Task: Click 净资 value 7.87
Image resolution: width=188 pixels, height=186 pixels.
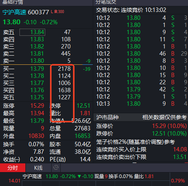Action: coord(38,152)
